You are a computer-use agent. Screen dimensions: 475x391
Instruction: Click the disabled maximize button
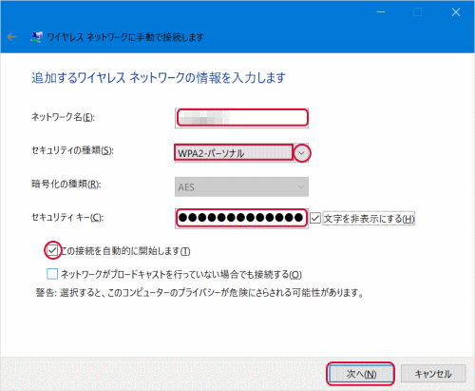418,12
